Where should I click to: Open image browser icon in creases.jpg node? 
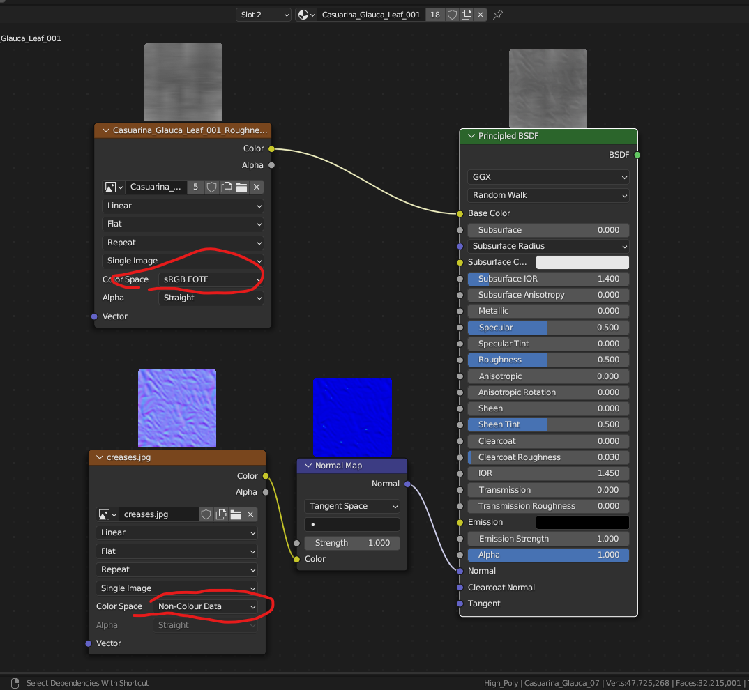(x=107, y=514)
